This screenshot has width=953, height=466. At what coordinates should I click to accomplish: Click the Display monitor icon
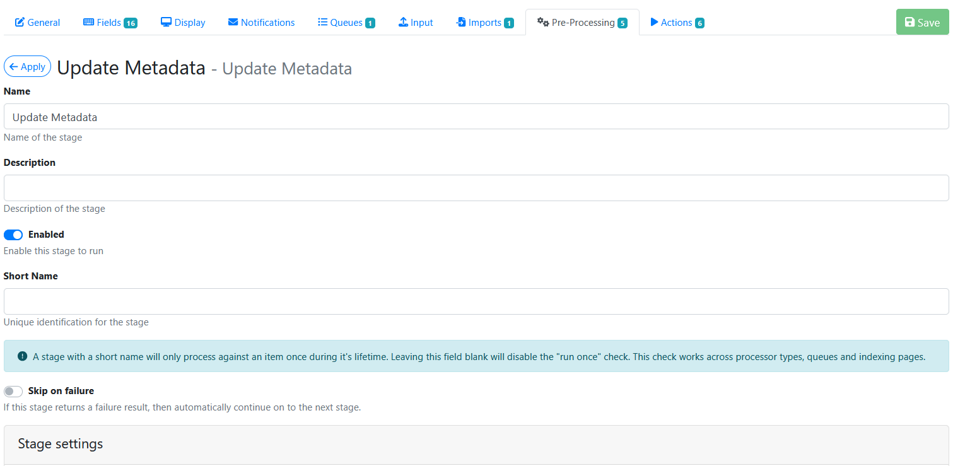[167, 22]
